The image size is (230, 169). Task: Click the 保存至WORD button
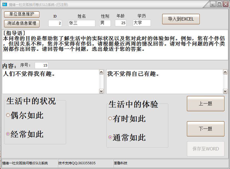(x=206, y=149)
